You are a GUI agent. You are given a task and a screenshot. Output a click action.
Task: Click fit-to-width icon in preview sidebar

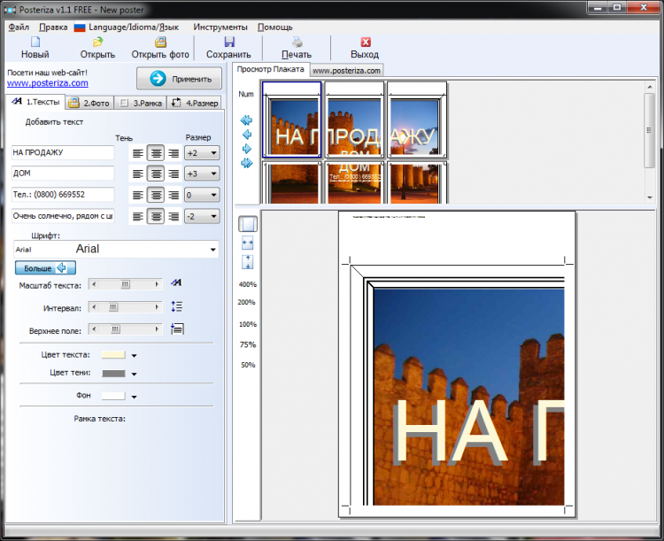point(248,243)
